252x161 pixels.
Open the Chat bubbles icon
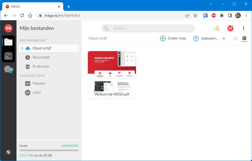[9, 70]
